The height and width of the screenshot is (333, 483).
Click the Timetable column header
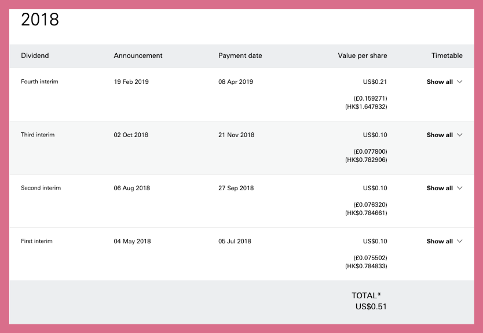447,55
